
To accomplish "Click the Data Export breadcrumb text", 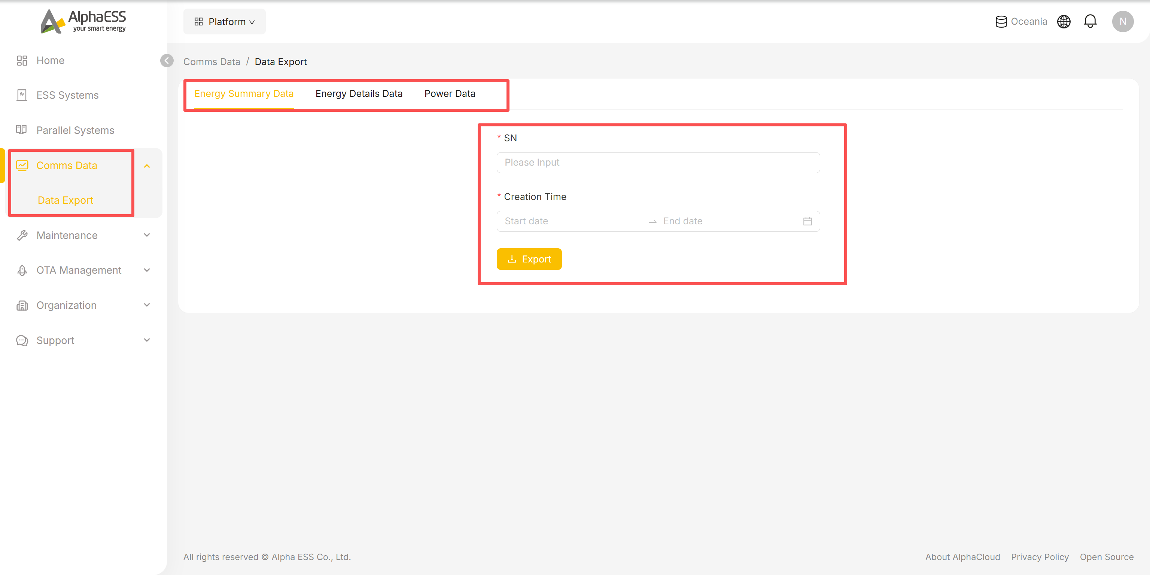I will 280,62.
